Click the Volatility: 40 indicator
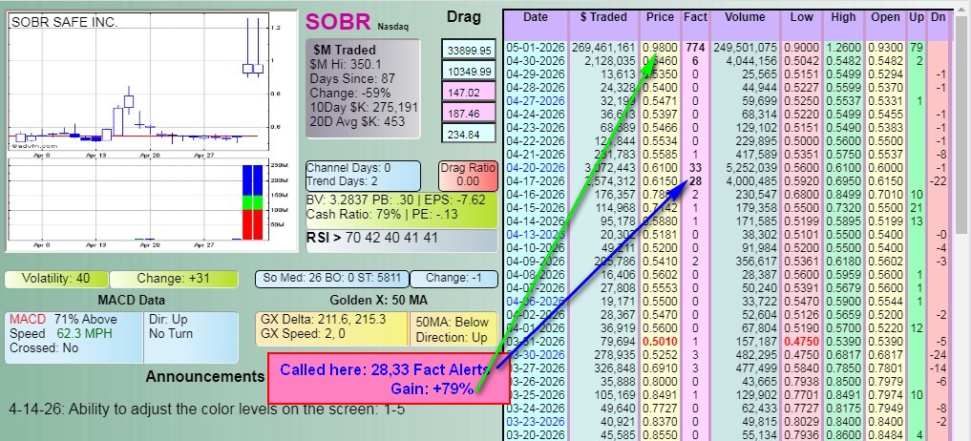 pyautogui.click(x=56, y=279)
